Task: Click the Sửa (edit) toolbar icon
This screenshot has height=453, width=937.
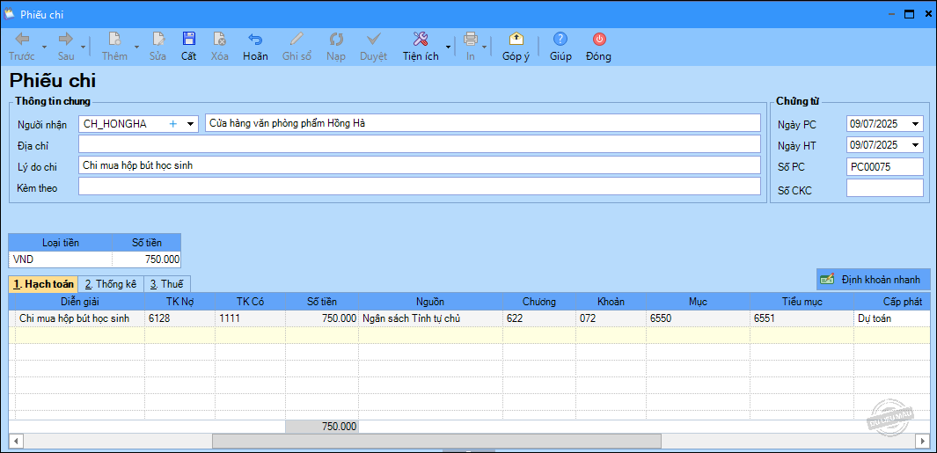Action: pyautogui.click(x=157, y=40)
